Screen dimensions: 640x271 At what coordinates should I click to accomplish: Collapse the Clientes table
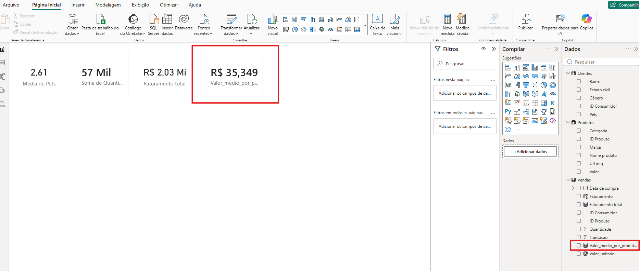click(568, 73)
